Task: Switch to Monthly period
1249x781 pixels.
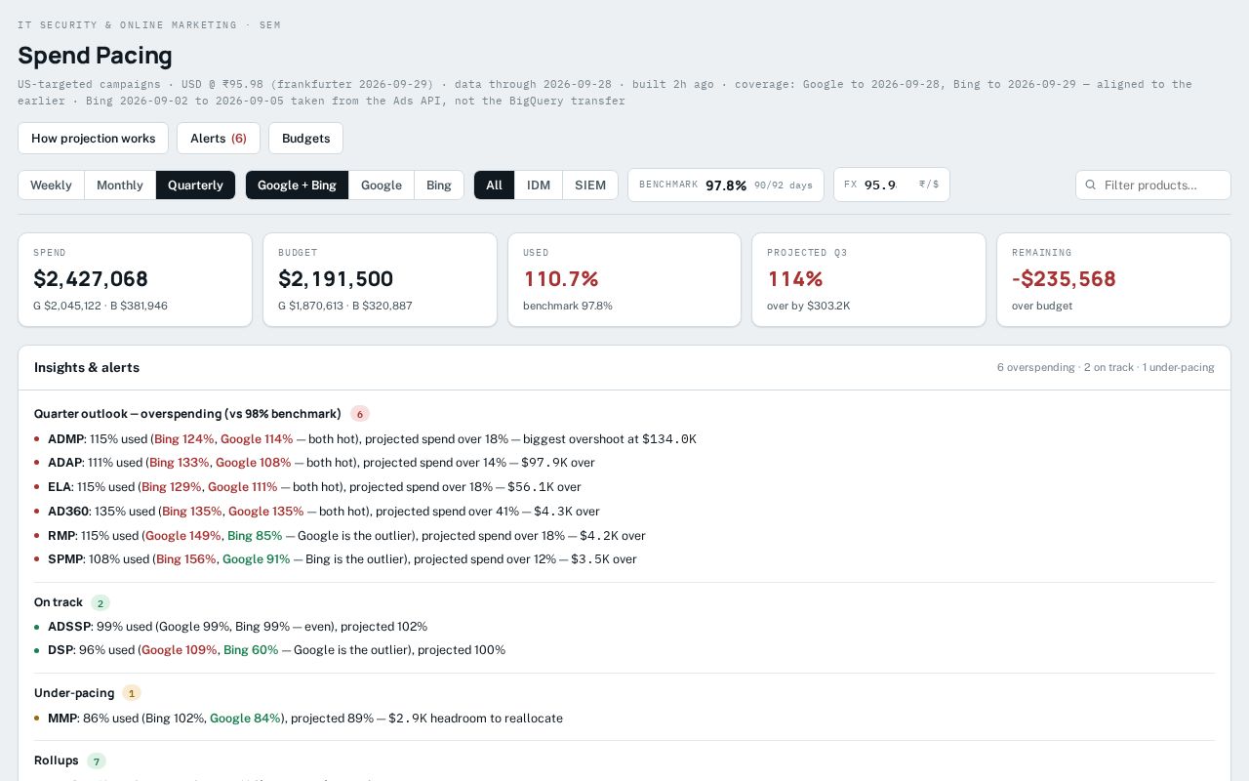Action: [x=120, y=185]
